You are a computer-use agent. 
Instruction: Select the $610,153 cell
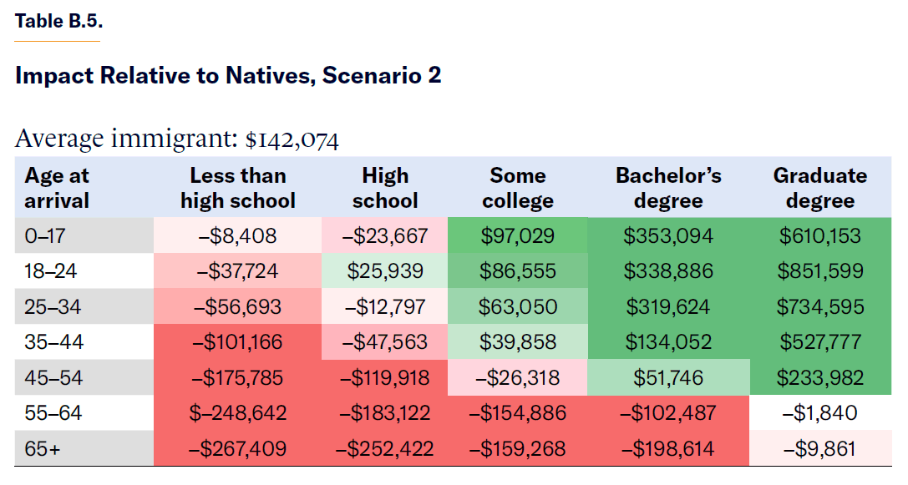pyautogui.click(x=820, y=236)
